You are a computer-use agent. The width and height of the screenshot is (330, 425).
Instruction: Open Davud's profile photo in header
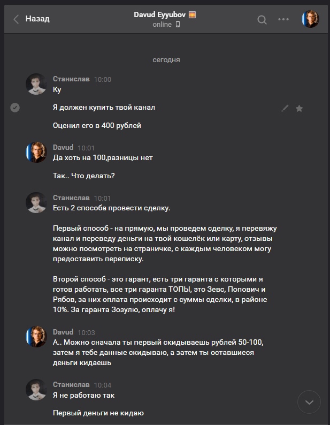pyautogui.click(x=310, y=19)
